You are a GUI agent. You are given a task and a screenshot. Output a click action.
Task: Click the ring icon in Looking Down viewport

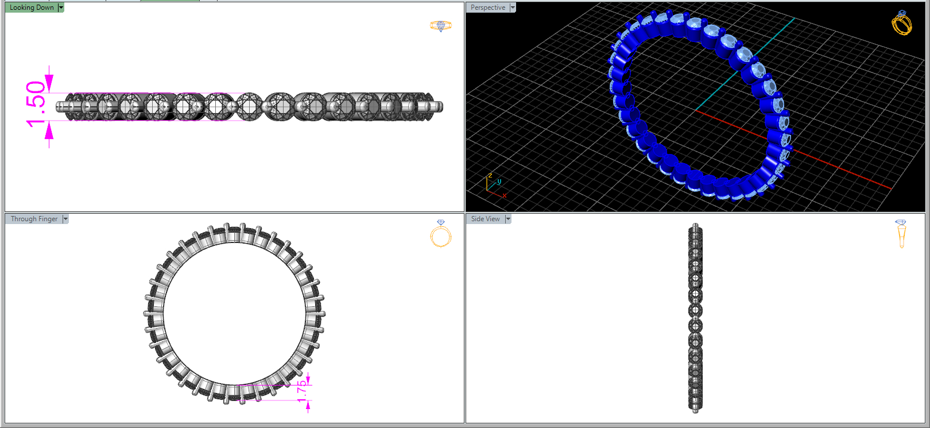[441, 26]
